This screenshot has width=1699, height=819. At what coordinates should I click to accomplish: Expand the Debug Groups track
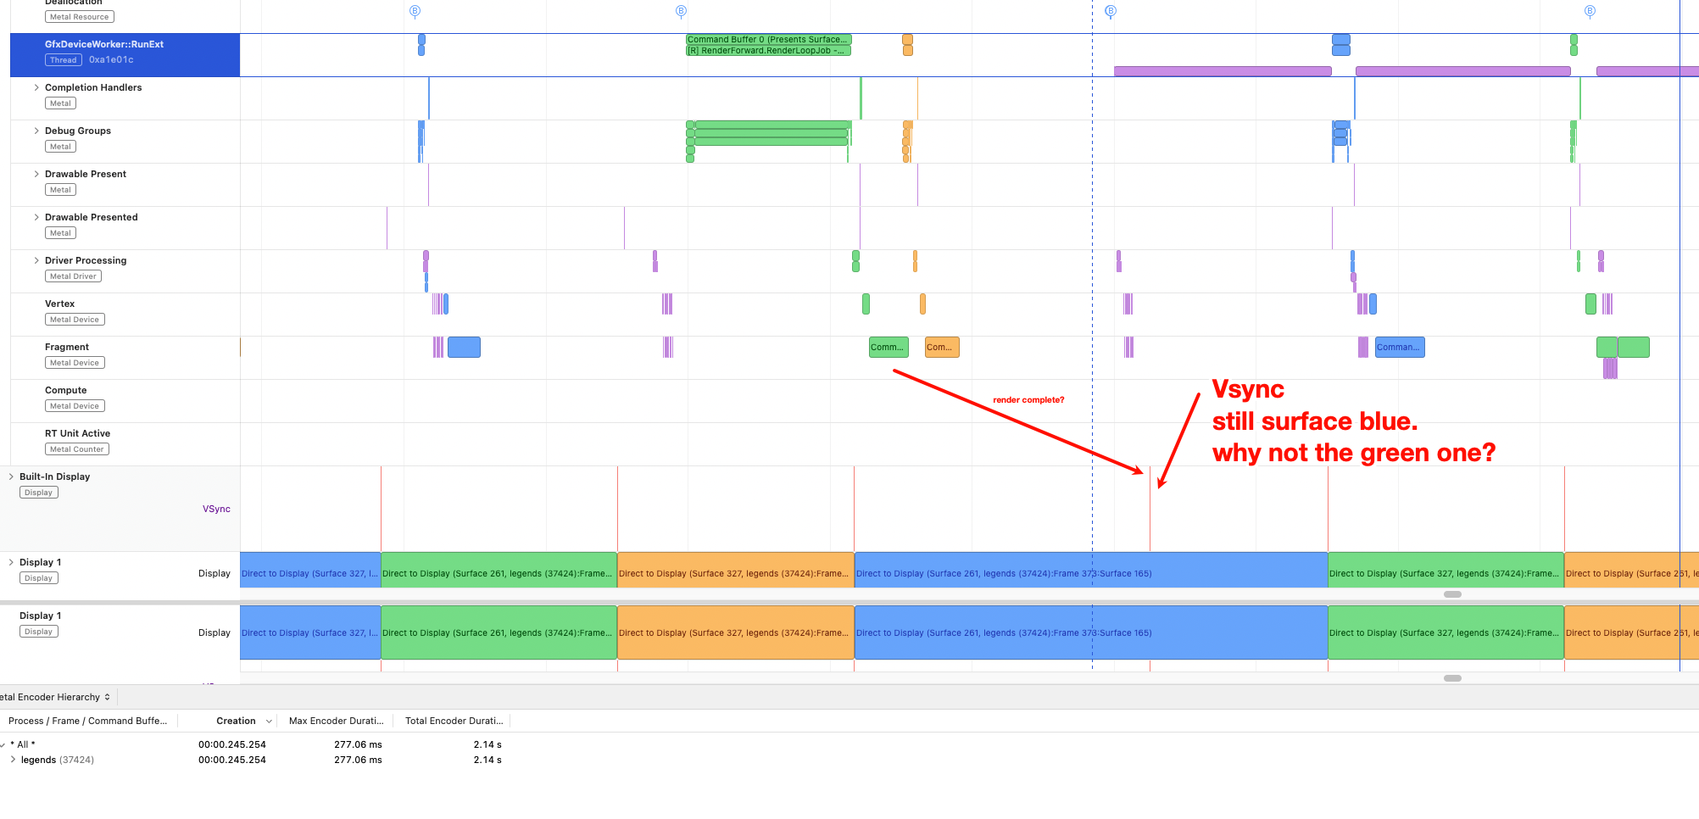[36, 131]
